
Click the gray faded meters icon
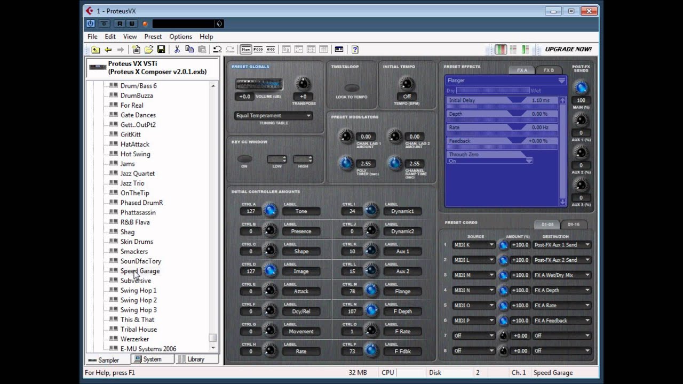(513, 50)
